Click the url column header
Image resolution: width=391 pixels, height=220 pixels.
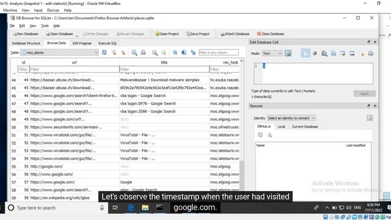pyautogui.click(x=75, y=62)
